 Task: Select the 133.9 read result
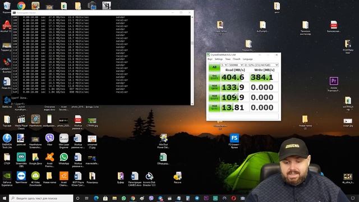(x=234, y=88)
